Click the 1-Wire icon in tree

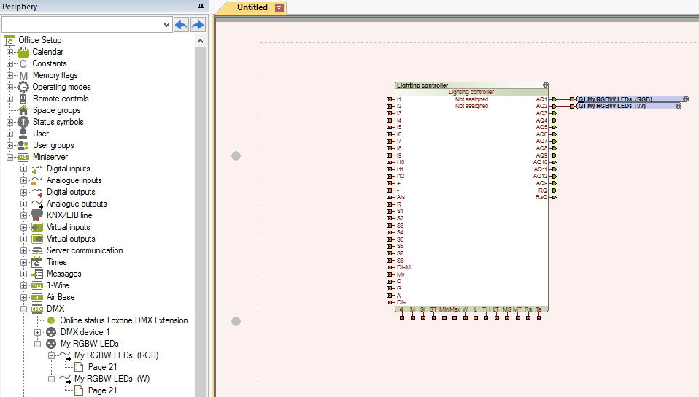pyautogui.click(x=38, y=285)
